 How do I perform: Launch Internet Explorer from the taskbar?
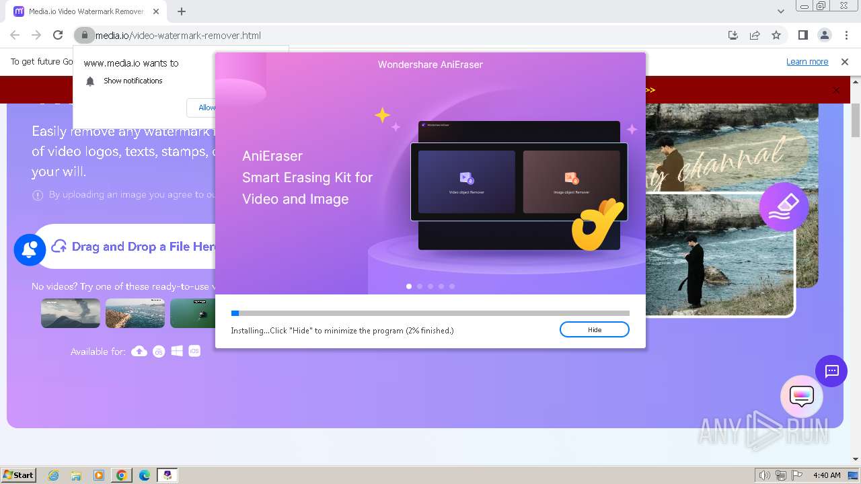[54, 475]
